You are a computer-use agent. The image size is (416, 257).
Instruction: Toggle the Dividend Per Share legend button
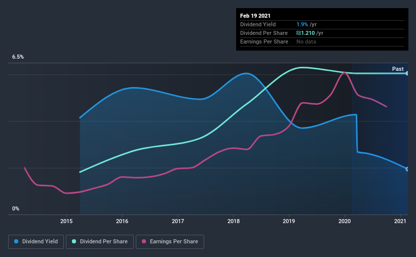pos(100,242)
